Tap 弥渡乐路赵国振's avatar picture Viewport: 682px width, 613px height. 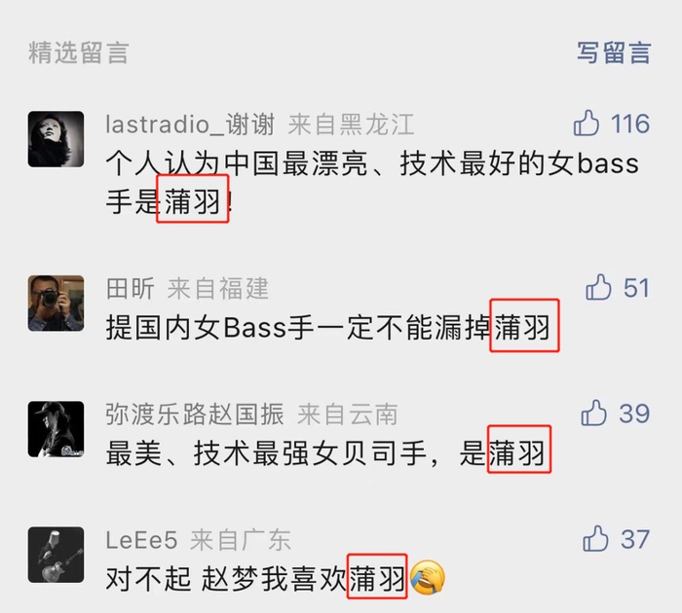57,429
